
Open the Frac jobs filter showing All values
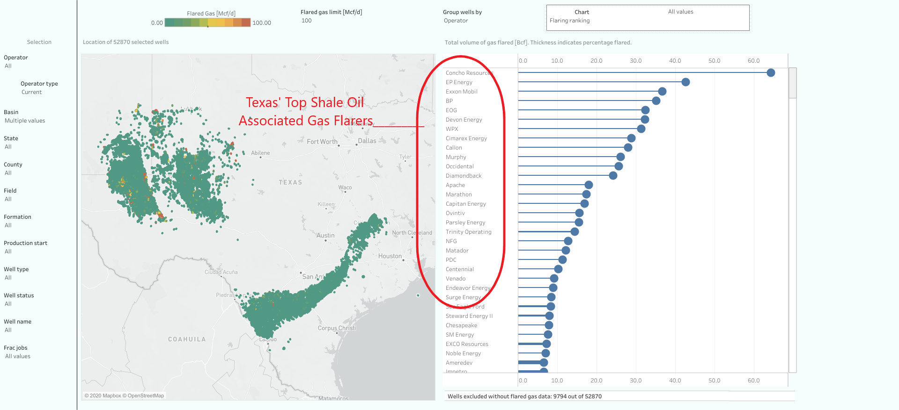(18, 356)
